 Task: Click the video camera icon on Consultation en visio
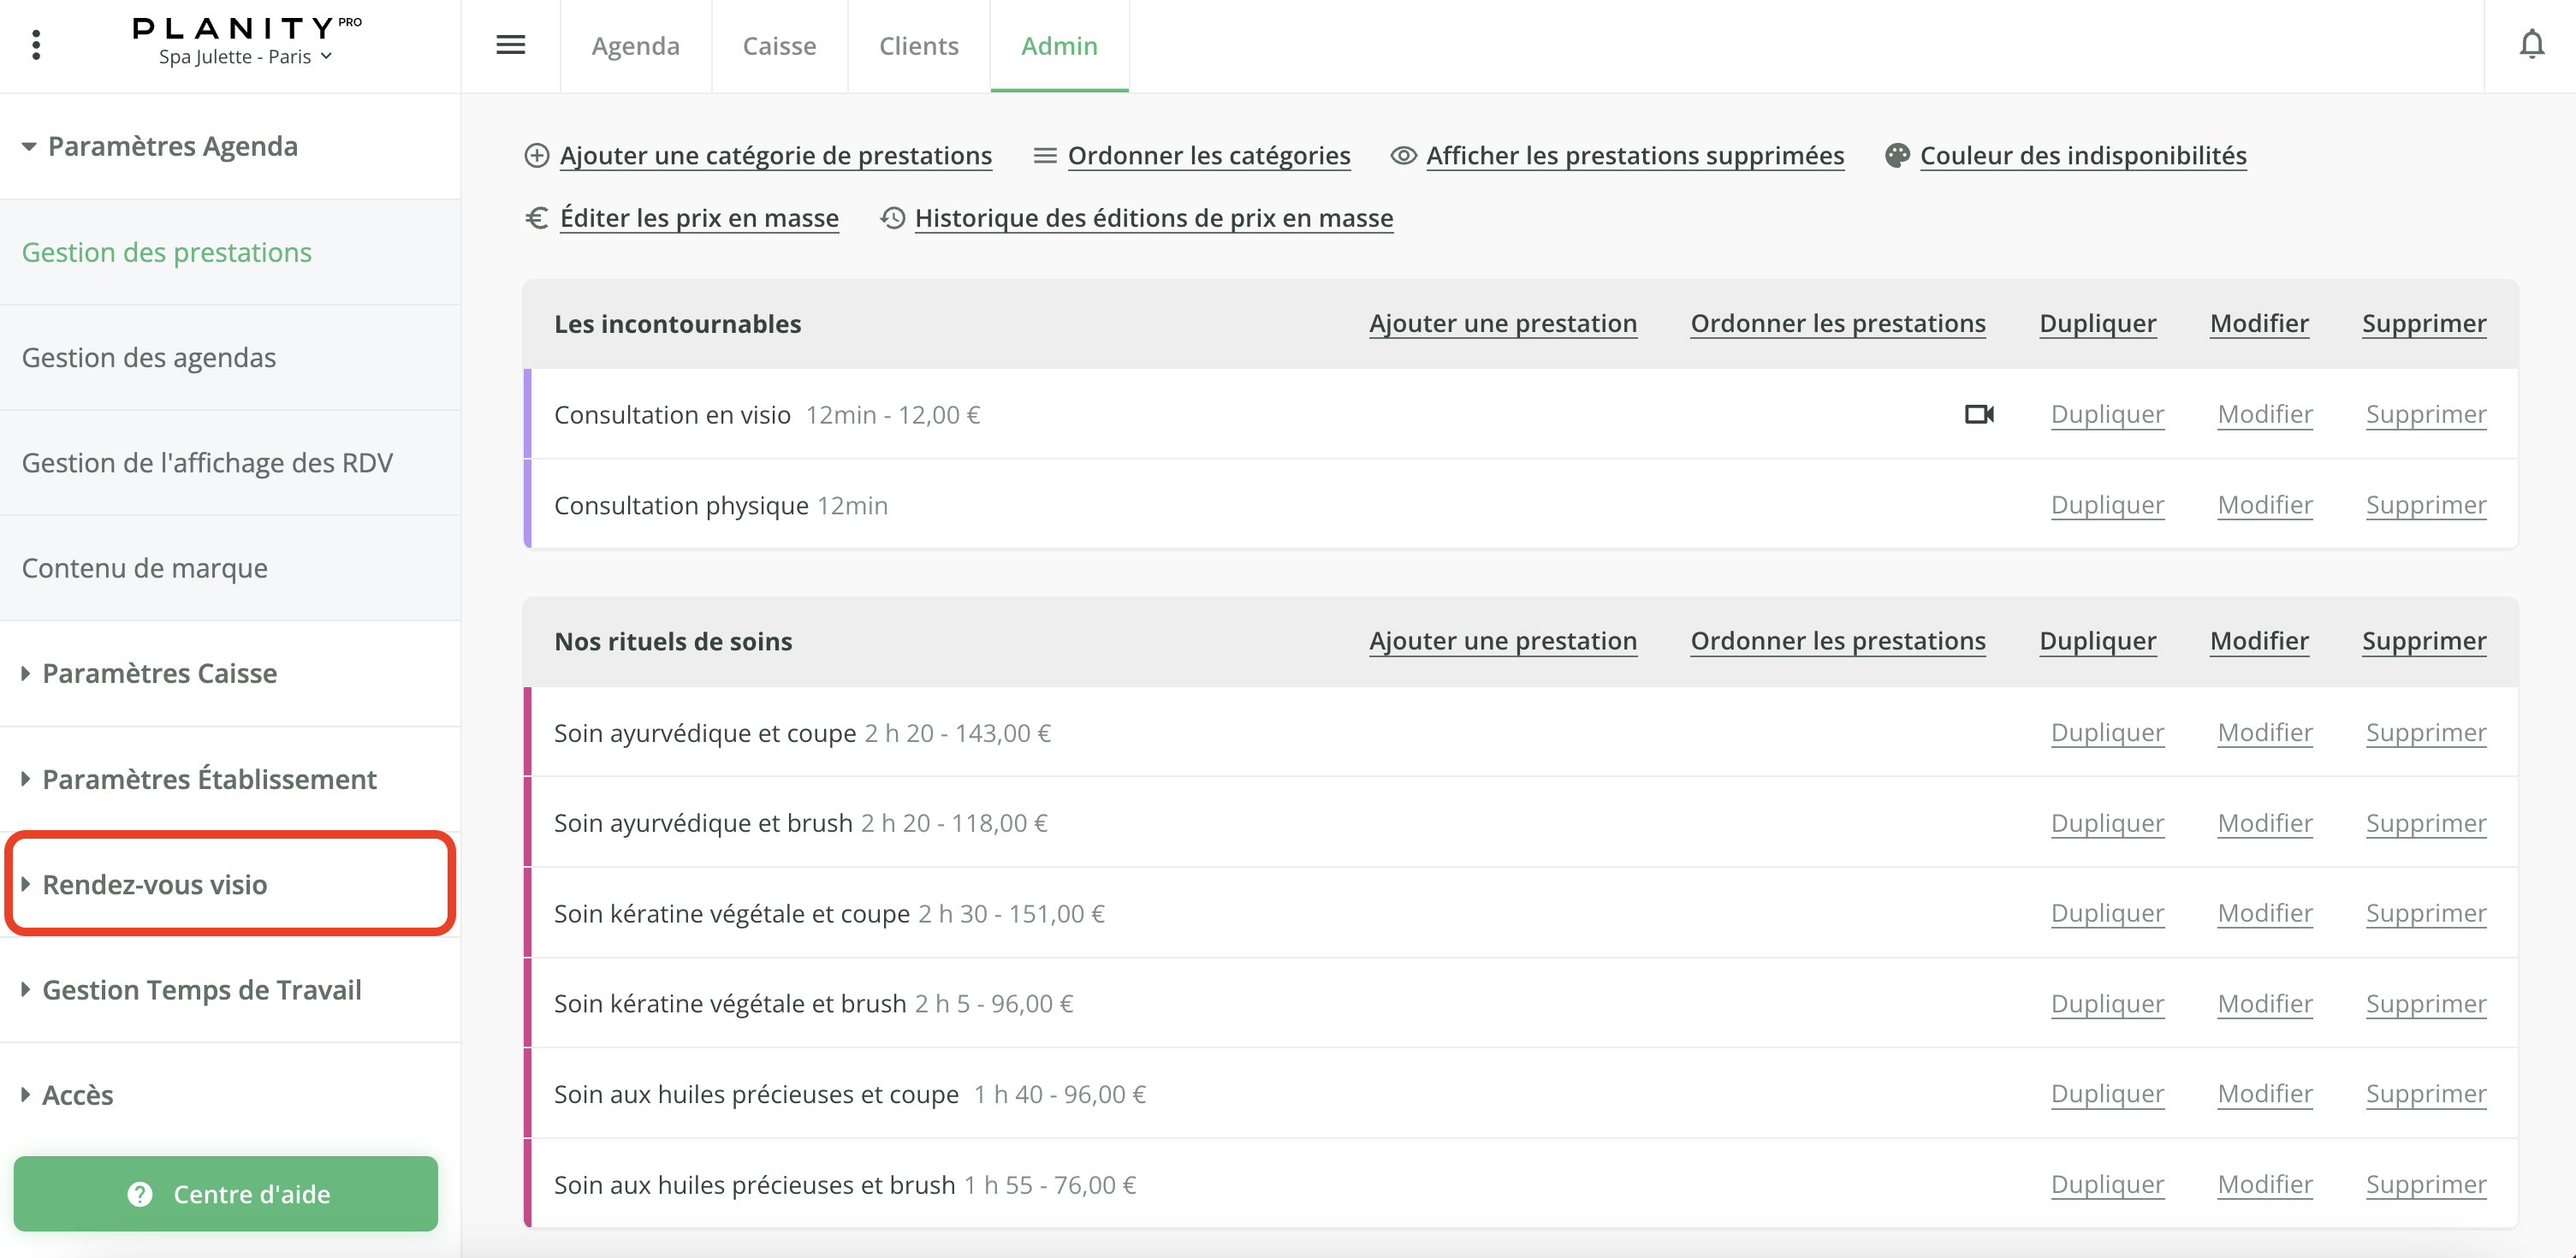[x=1979, y=414]
